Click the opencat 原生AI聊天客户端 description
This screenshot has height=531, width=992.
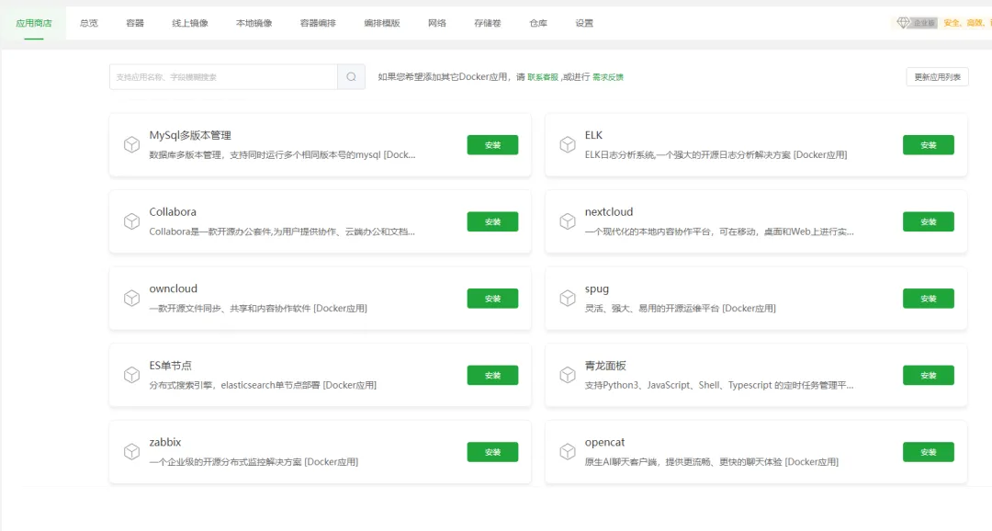[711, 462]
